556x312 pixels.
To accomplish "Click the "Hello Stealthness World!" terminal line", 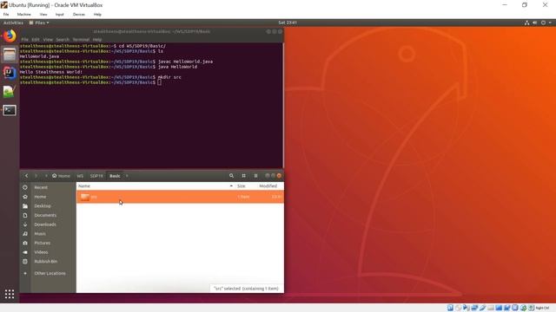I will point(51,72).
